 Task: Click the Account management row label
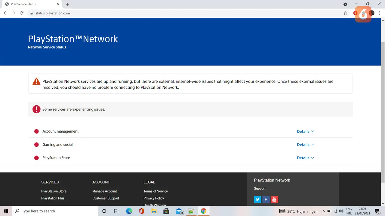(60, 131)
